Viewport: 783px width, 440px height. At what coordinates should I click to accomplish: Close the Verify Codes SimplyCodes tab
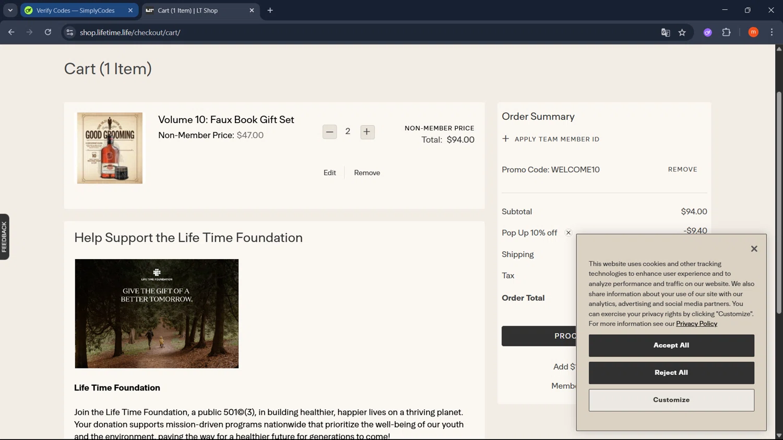[x=130, y=10]
